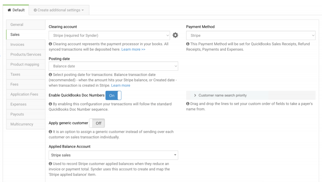Go to the Invoices settings tab
Image resolution: width=322 pixels, height=182 pixels.
(x=17, y=44)
